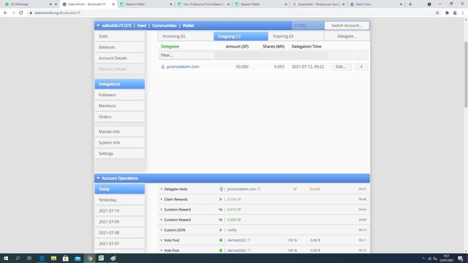Viewport: 468px width, 263px height.
Task: Open the Chrome profile avatar menu
Action: pyautogui.click(x=455, y=13)
